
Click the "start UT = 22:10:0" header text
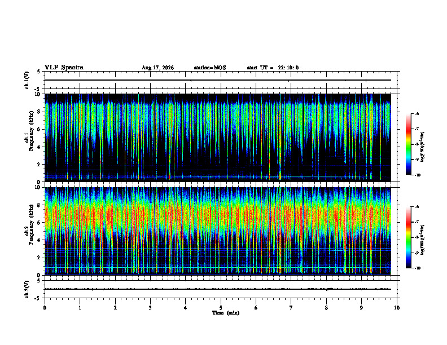[x=273, y=68]
